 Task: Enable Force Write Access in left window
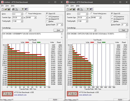point(27,14)
